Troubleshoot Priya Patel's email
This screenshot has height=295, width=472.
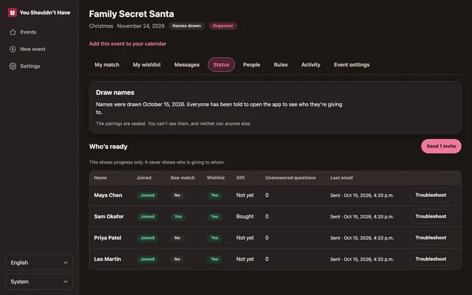pyautogui.click(x=431, y=237)
